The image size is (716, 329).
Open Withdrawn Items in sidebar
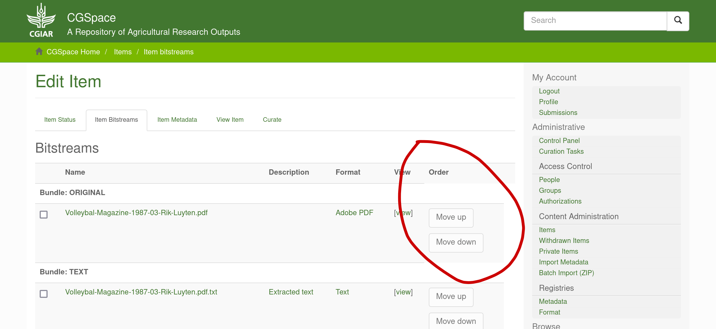click(564, 241)
